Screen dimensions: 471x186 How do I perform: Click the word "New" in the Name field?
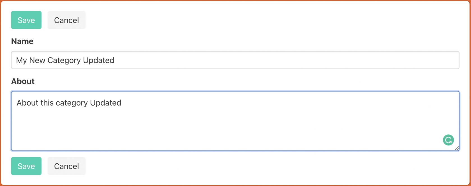tap(37, 61)
